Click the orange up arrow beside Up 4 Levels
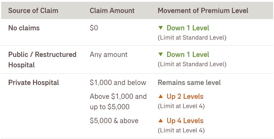 (x=161, y=121)
